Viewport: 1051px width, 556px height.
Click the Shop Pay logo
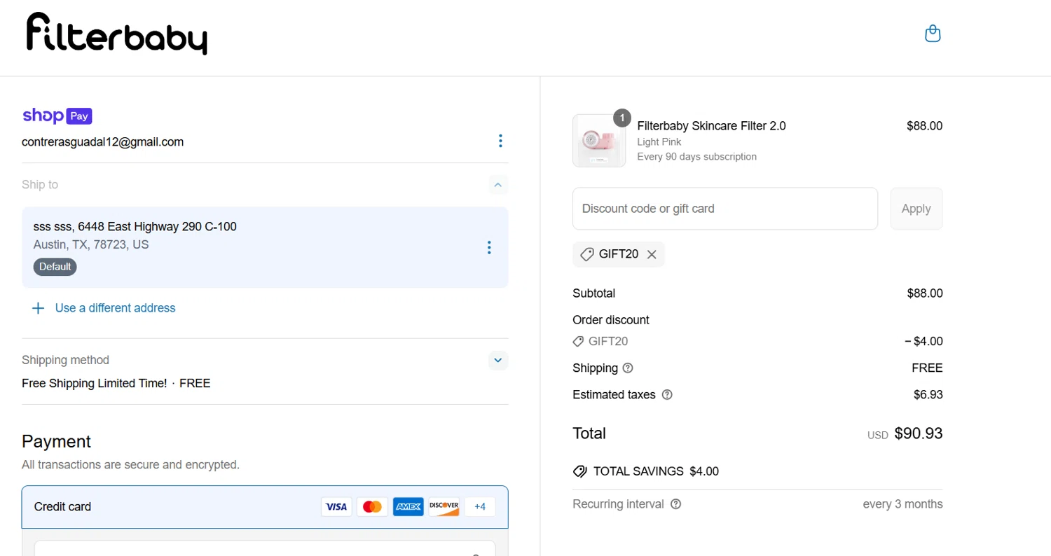pos(57,116)
